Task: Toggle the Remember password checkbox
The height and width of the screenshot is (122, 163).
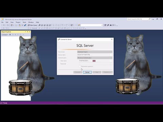Action: [x=80, y=66]
